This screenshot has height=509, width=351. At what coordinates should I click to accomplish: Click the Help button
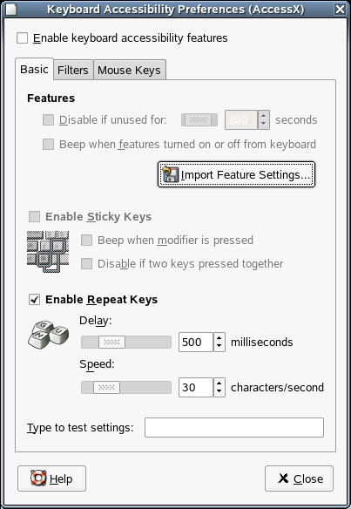(x=52, y=478)
